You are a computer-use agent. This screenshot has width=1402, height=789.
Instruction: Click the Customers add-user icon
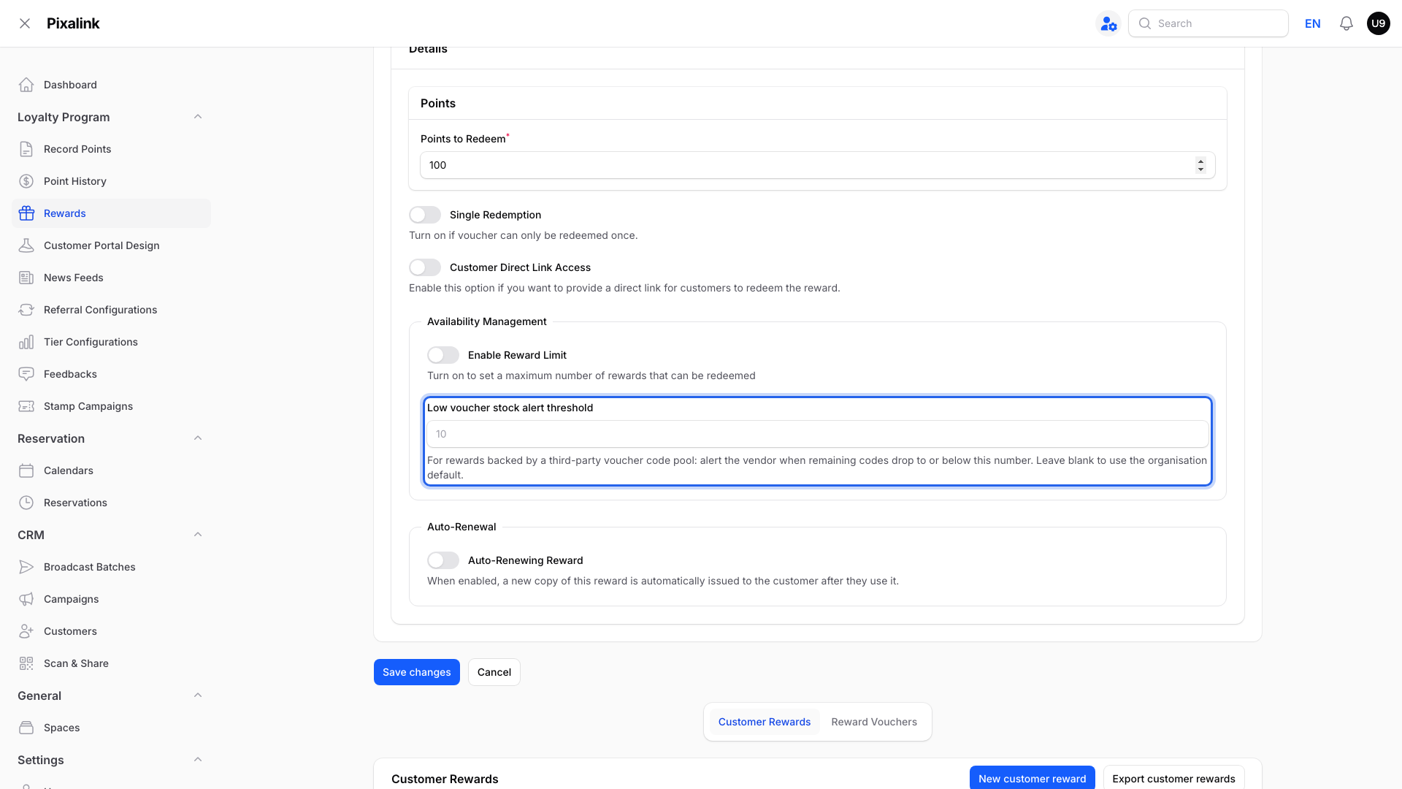[26, 631]
